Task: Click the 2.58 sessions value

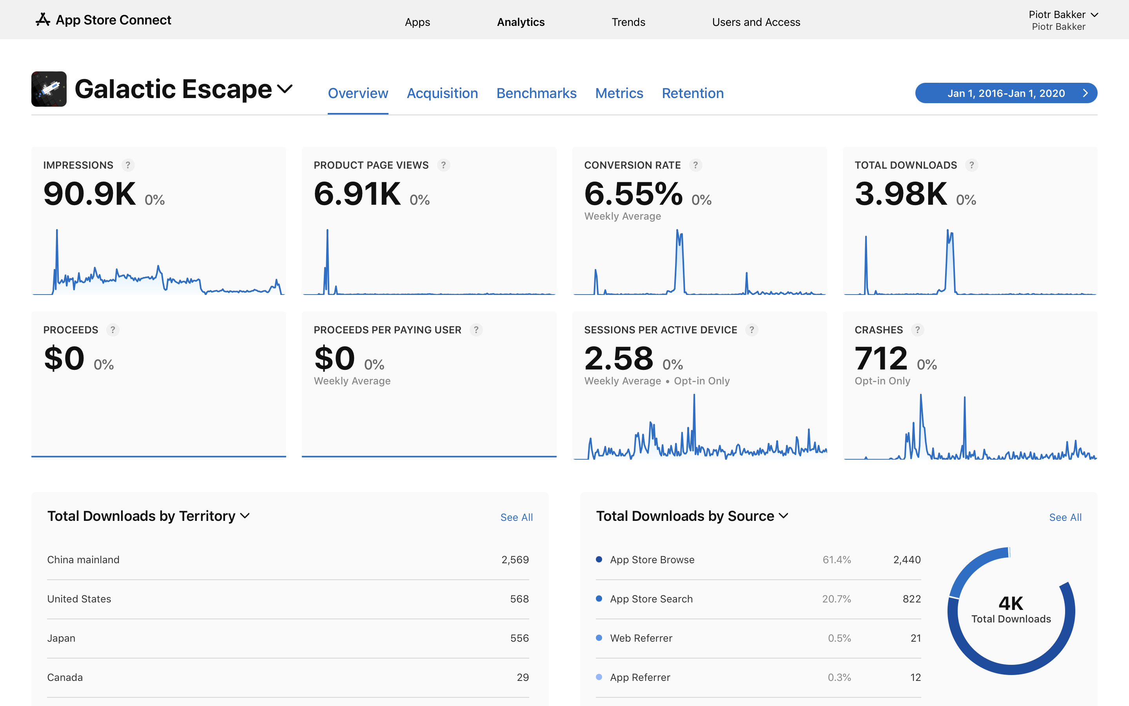Action: (619, 358)
